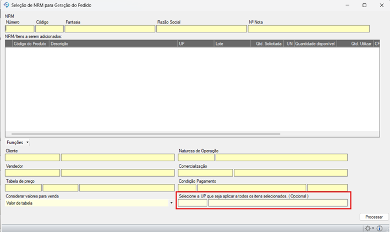Click the first Cliente code field
Screen dimensions: 390x232
tap(32, 157)
